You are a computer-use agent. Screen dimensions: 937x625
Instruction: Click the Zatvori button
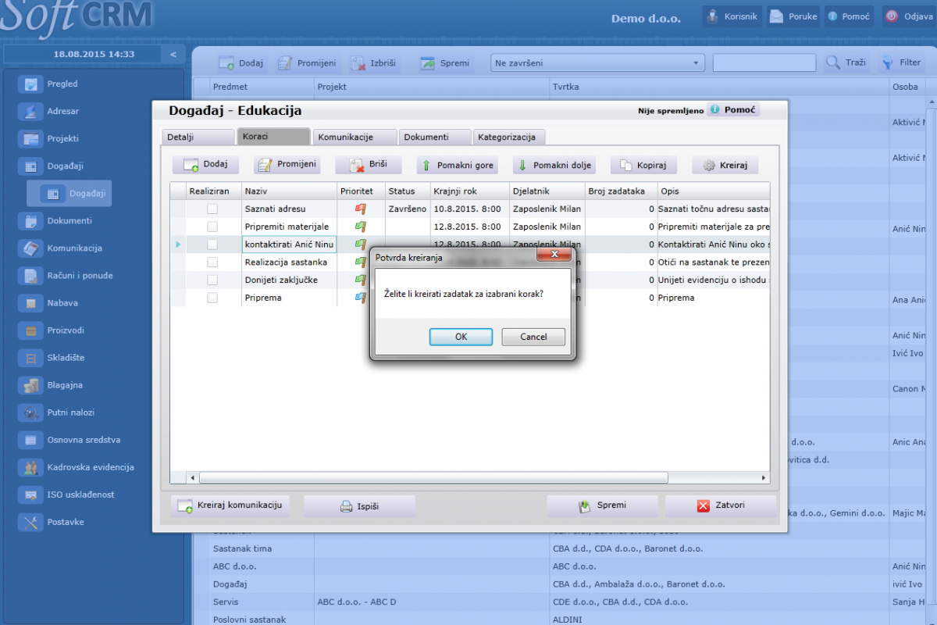(x=721, y=505)
